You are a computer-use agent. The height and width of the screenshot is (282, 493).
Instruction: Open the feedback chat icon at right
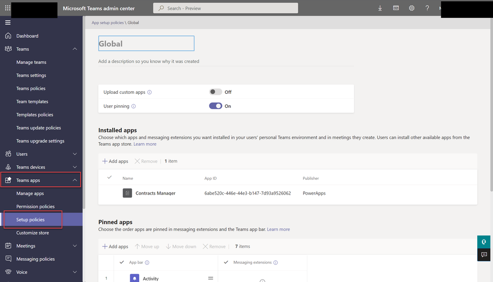484,255
